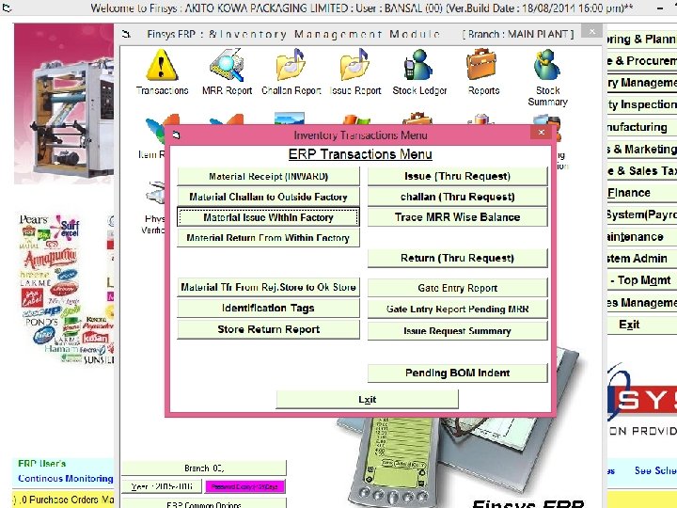Select Finance in main module menu
The height and width of the screenshot is (508, 677).
[642, 193]
